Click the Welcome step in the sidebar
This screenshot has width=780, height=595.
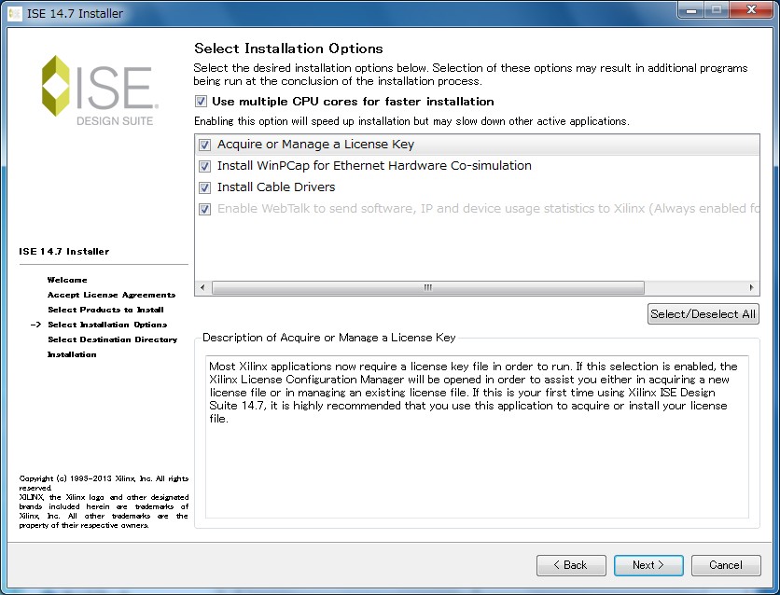click(x=67, y=280)
